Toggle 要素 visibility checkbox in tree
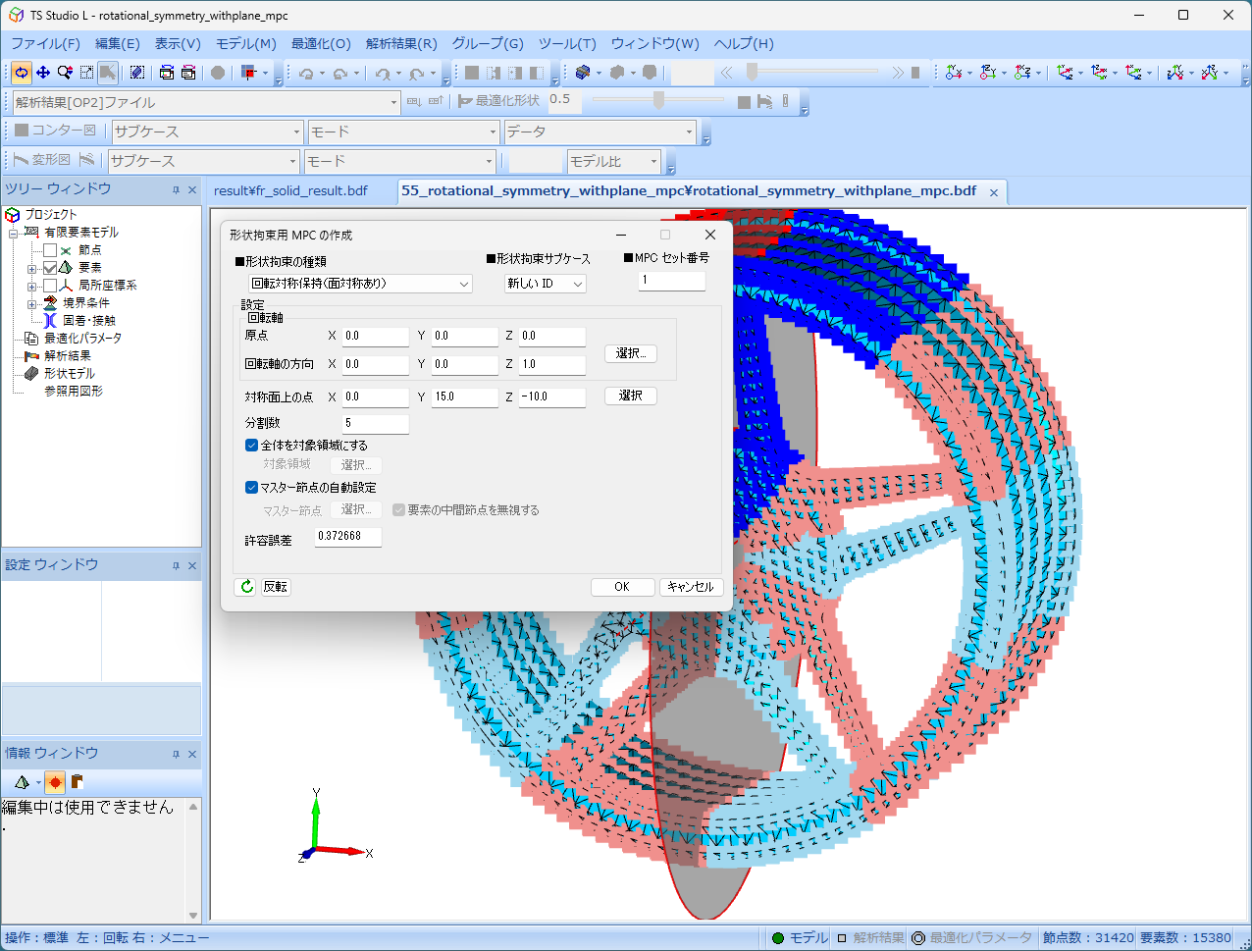The height and width of the screenshot is (951, 1252). click(50, 268)
